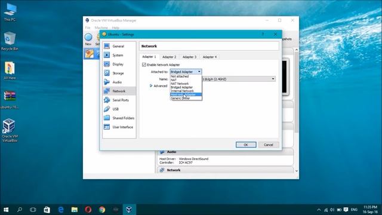Switch to VirtualBox taskbar icon
The width and height of the screenshot is (382, 215).
coord(129,210)
